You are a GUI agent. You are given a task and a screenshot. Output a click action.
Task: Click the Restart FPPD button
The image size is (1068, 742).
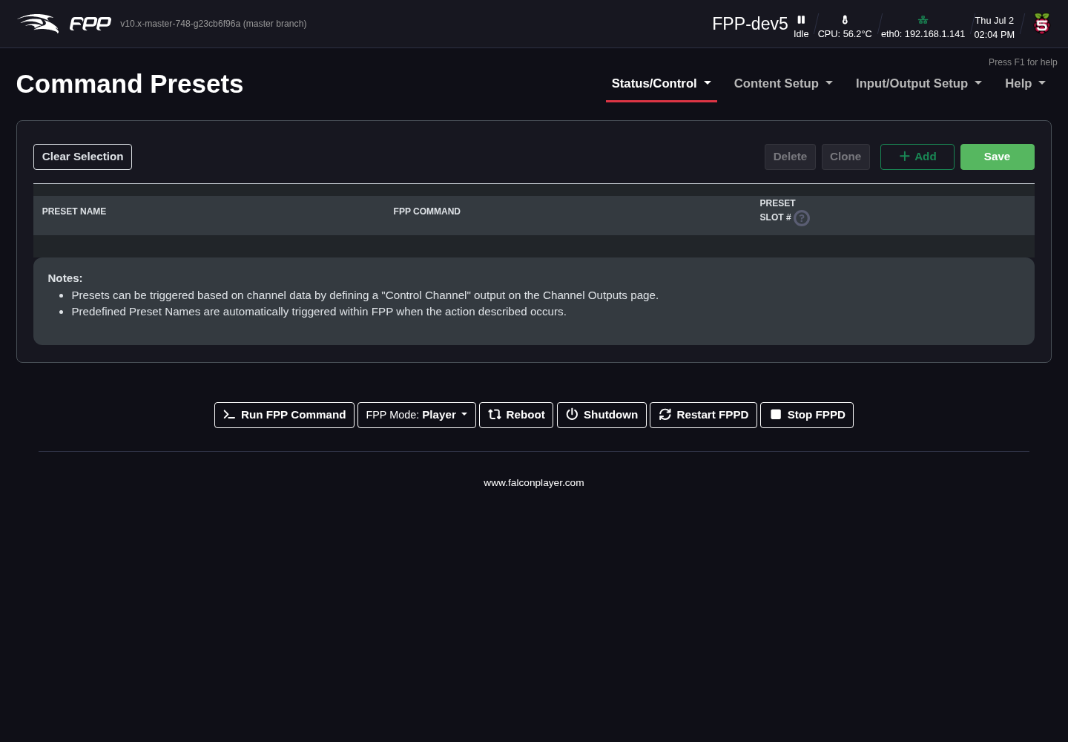pyautogui.click(x=703, y=415)
